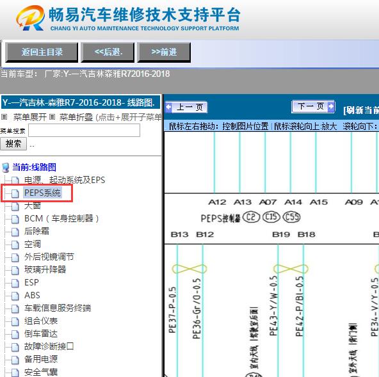The height and width of the screenshot is (377, 379).
Task: Go back with <<后退 button
Action: 108,52
